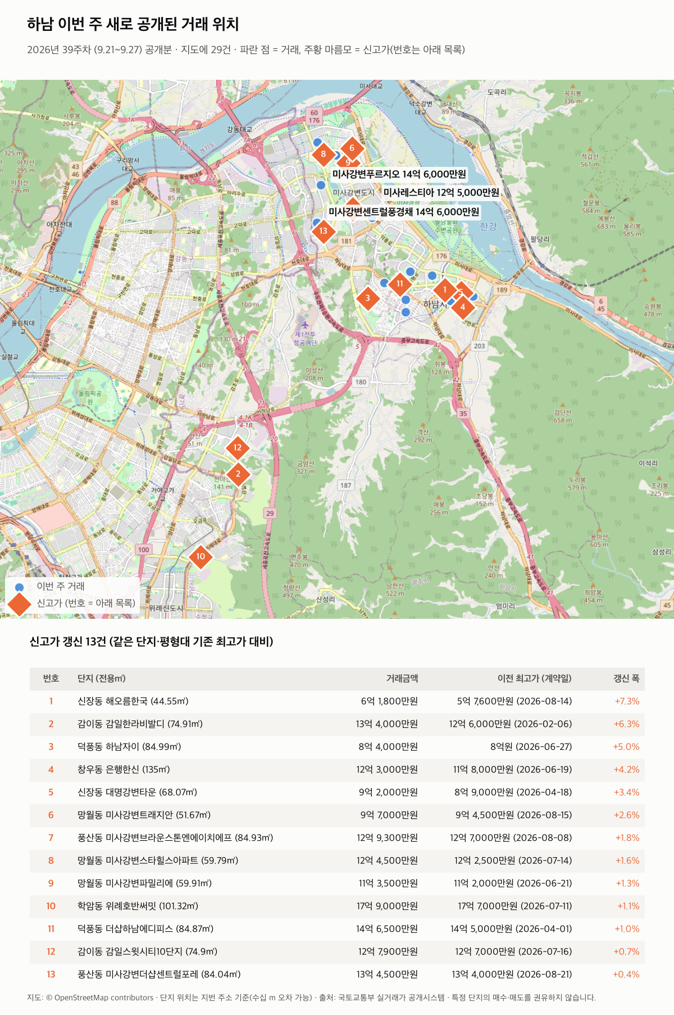Click the title 하남 이번 주 새로 공개된 거래 위치
674x1015 pixels.
133,24
